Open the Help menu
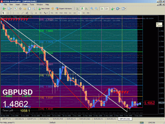 [47, 4]
